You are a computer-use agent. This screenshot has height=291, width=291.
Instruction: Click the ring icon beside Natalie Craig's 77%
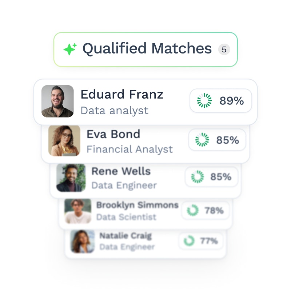(x=189, y=240)
